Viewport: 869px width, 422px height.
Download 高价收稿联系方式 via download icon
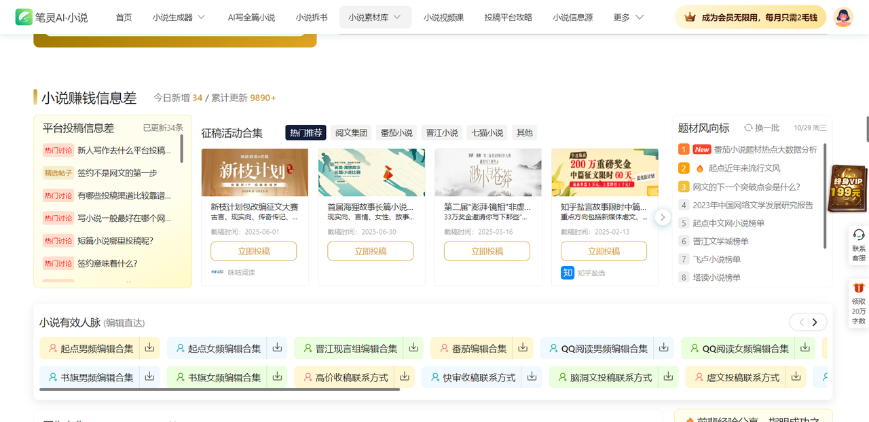(405, 377)
